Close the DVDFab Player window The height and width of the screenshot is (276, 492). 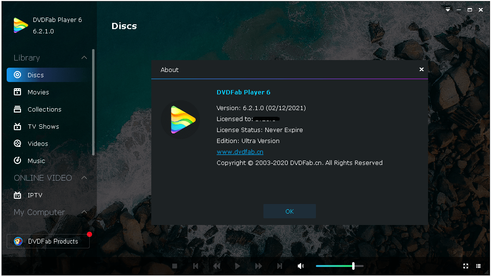point(481,10)
